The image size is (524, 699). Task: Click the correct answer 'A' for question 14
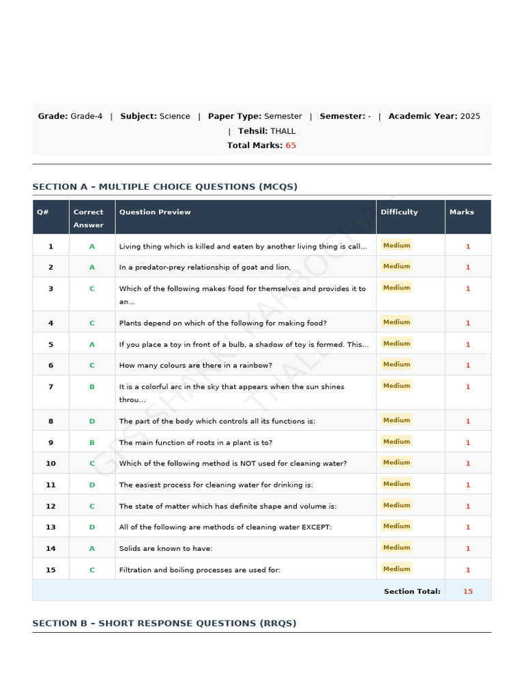(x=92, y=548)
